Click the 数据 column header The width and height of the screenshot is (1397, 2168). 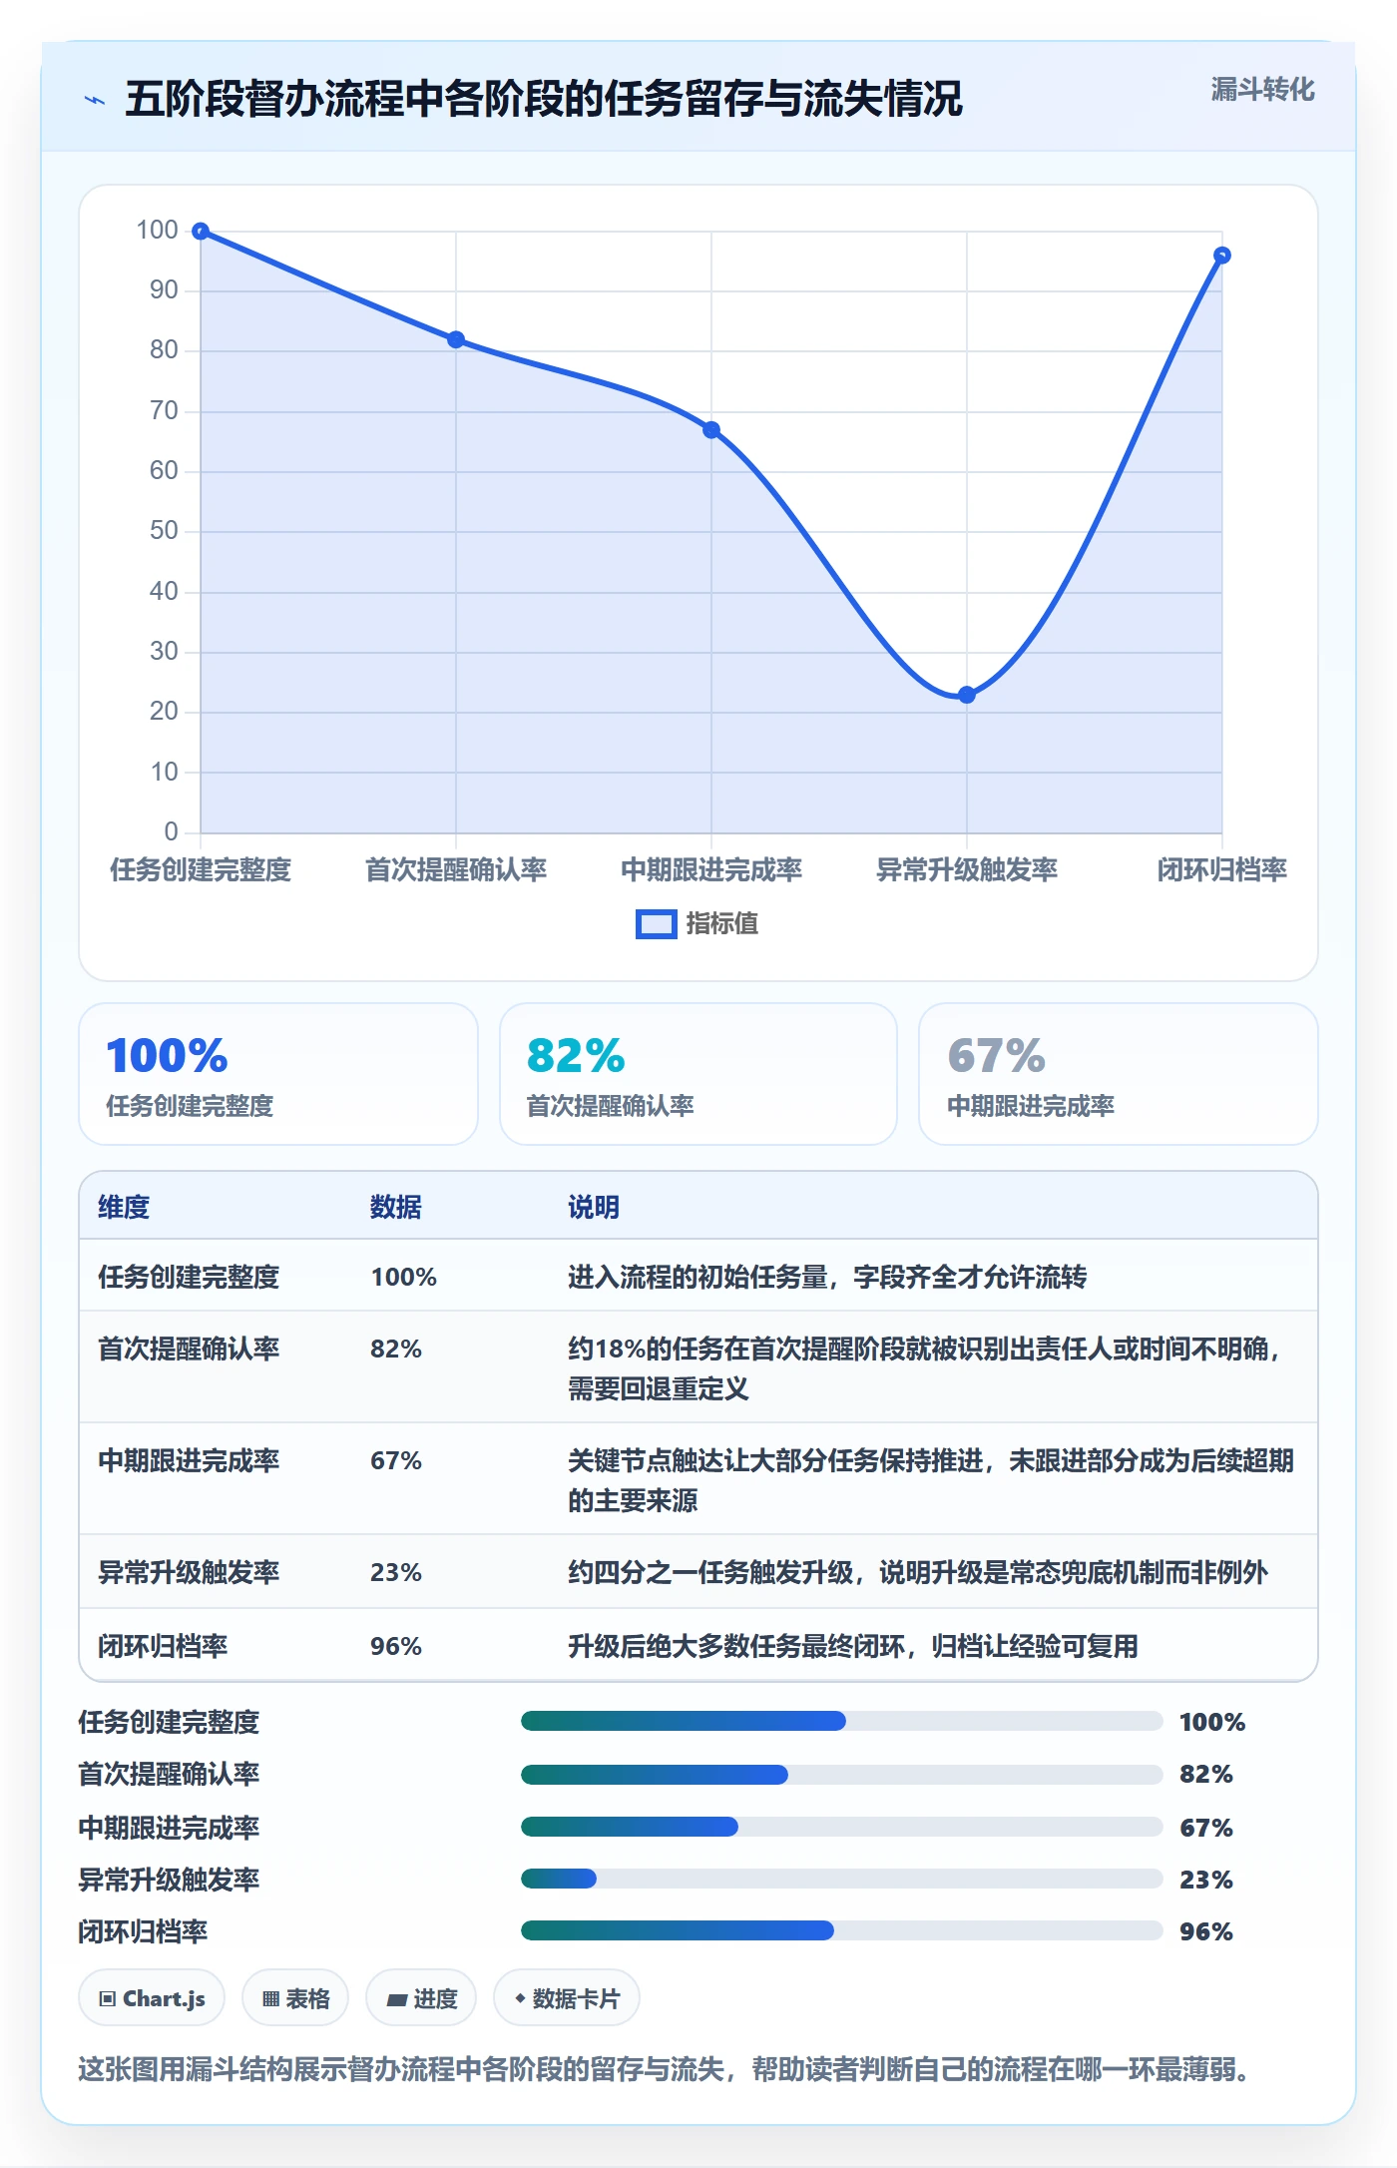[396, 1207]
